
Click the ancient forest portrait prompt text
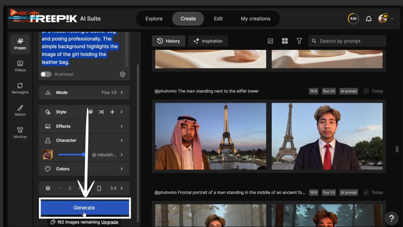(230, 193)
